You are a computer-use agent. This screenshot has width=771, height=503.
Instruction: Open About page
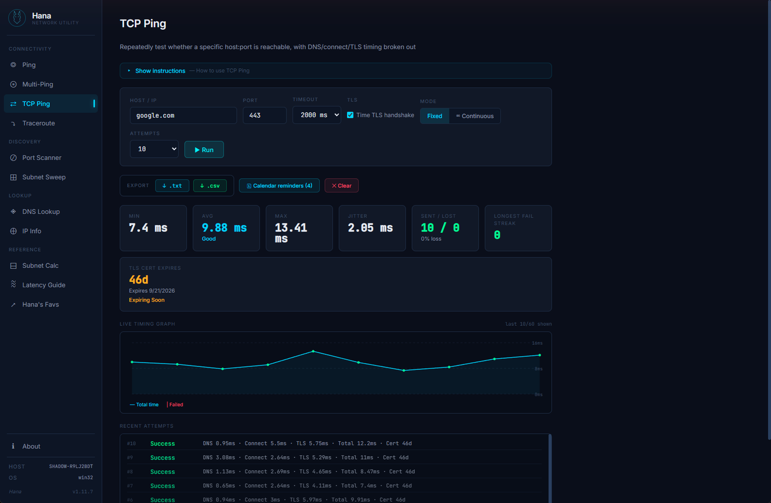(51, 446)
